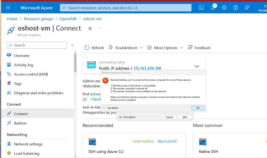267x158 pixels.
Task: Click the Microsoft Azure logo text
Action: point(37,8)
